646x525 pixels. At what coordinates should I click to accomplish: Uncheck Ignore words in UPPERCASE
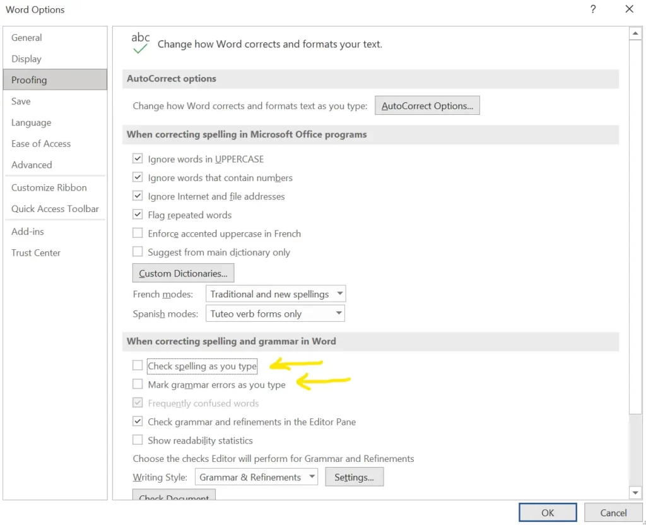(138, 159)
